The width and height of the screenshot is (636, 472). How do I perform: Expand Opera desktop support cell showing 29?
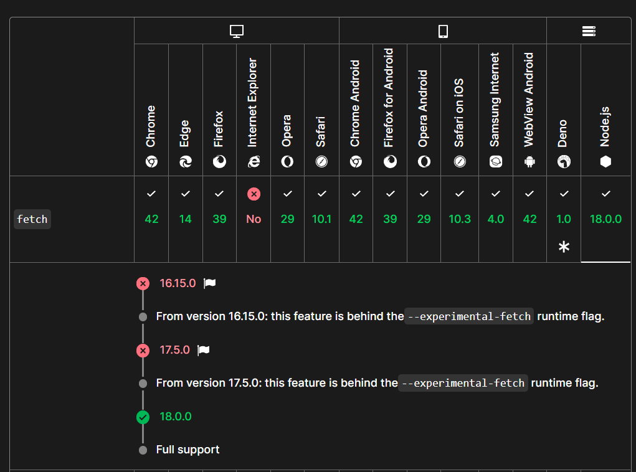(287, 219)
